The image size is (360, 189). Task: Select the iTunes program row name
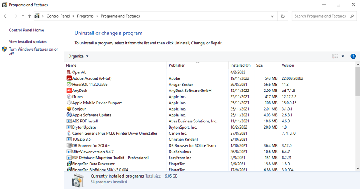coord(78,96)
